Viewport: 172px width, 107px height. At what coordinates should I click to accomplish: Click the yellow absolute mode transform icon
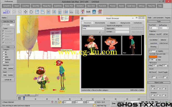pyautogui.click(x=60, y=102)
